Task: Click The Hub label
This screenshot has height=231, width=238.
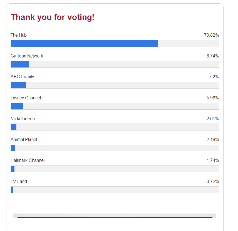Action: 19,35
